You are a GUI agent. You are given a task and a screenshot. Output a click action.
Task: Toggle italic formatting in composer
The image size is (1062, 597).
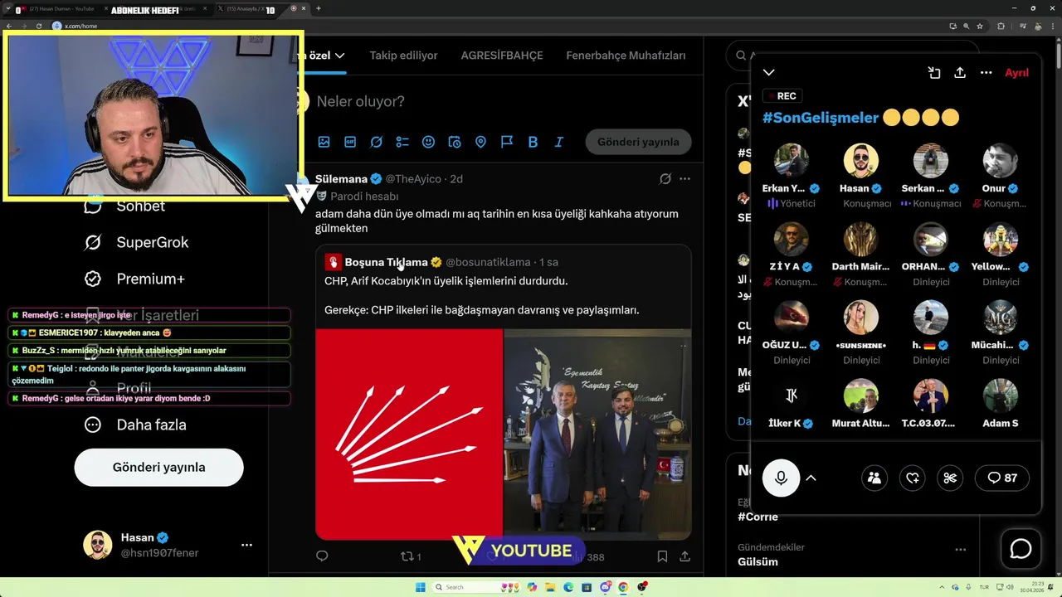point(559,142)
